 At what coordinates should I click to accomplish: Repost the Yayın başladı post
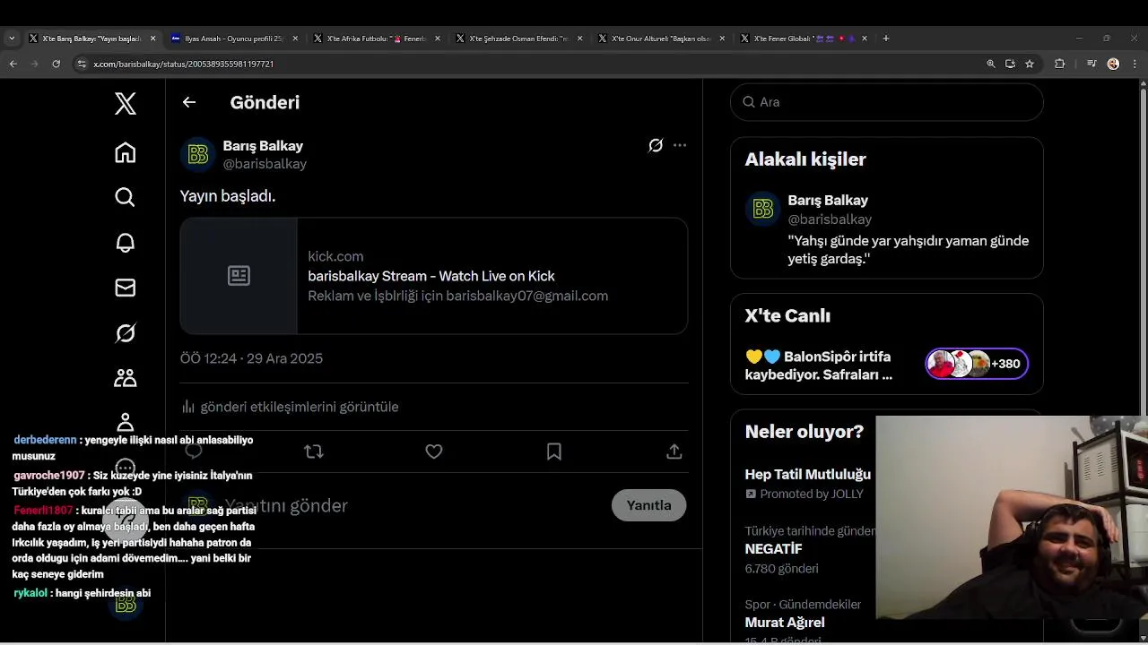pyautogui.click(x=314, y=451)
